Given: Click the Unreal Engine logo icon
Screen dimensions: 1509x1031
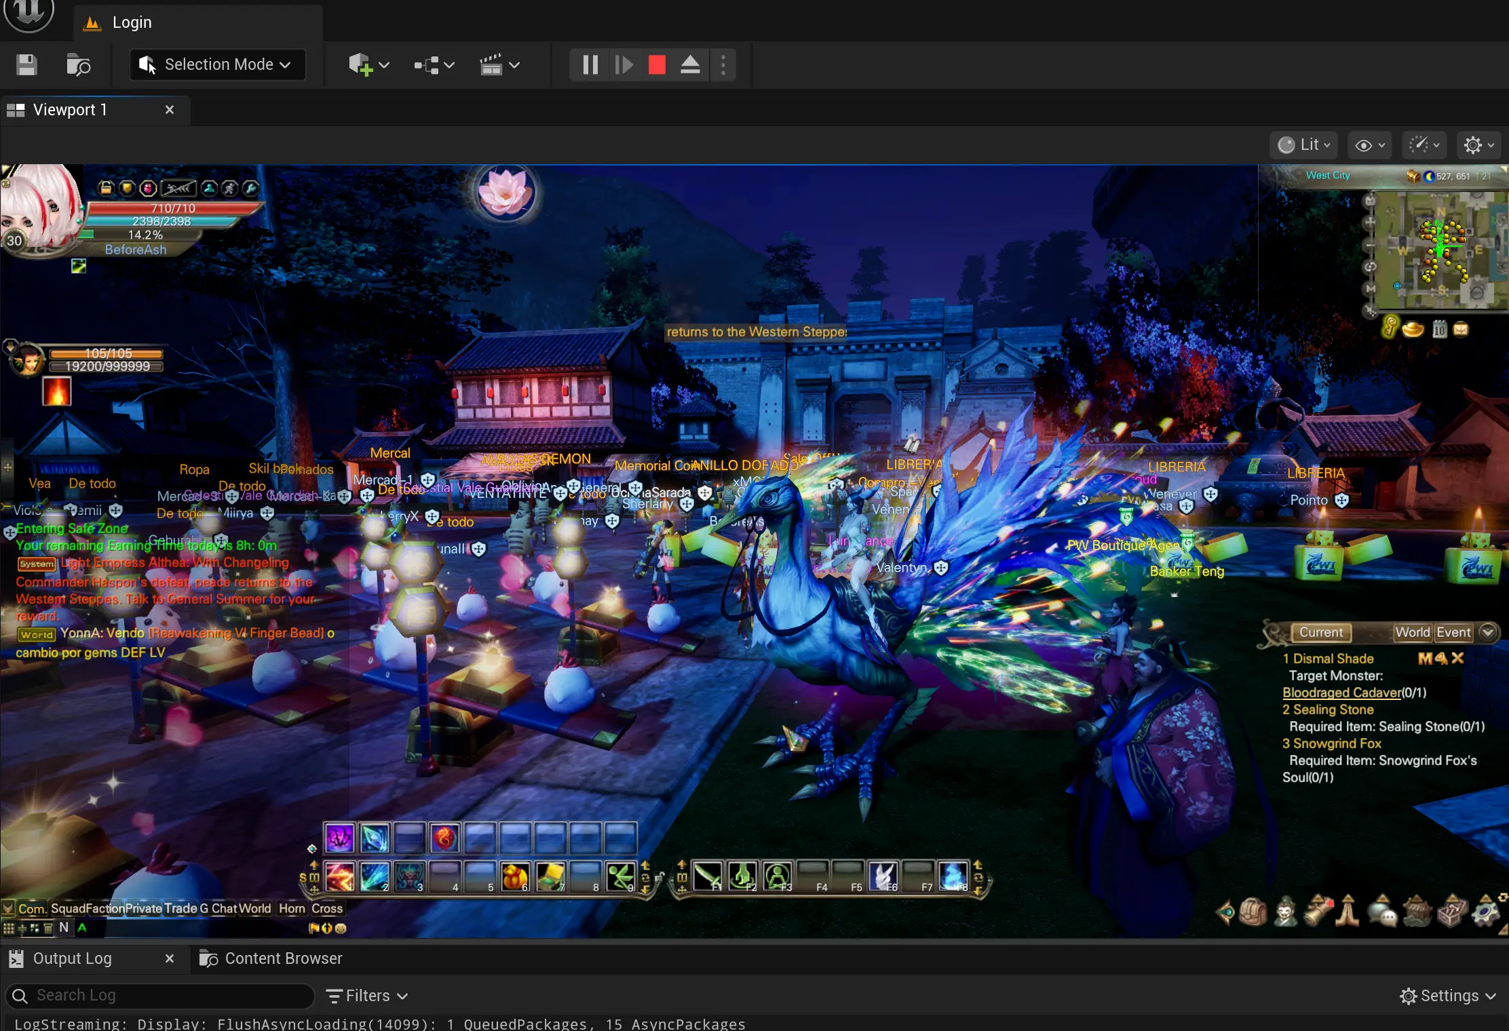Looking at the screenshot, I should click(x=28, y=14).
